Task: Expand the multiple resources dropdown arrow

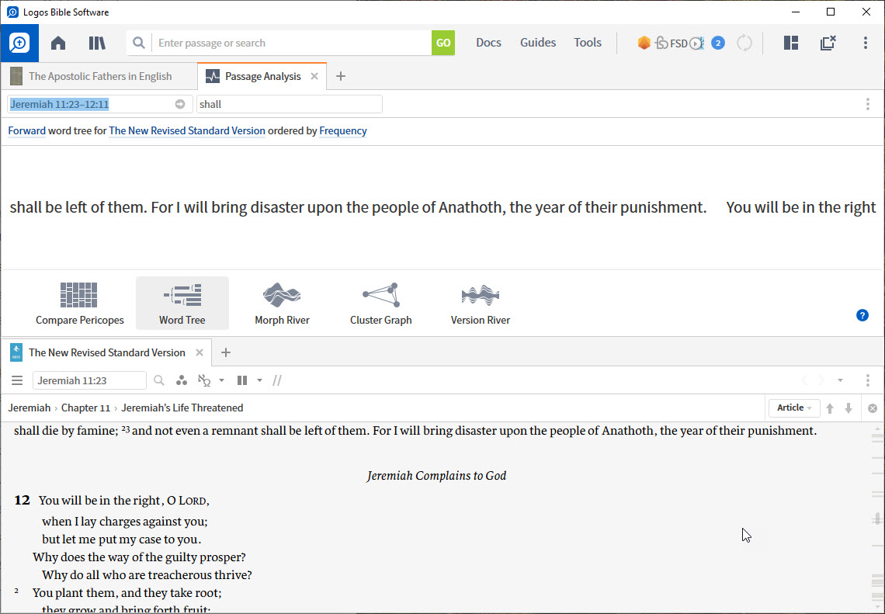Action: click(x=259, y=380)
